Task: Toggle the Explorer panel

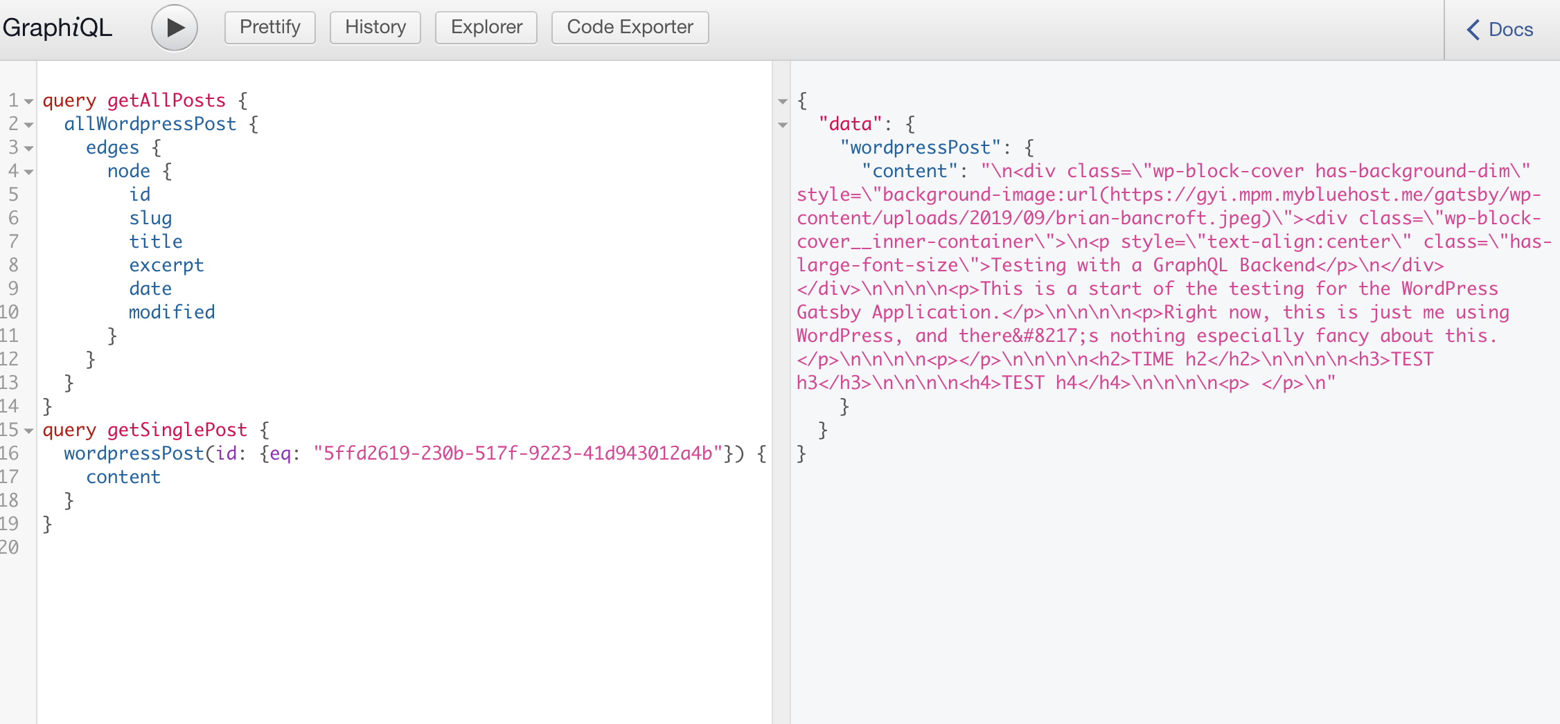Action: tap(486, 28)
